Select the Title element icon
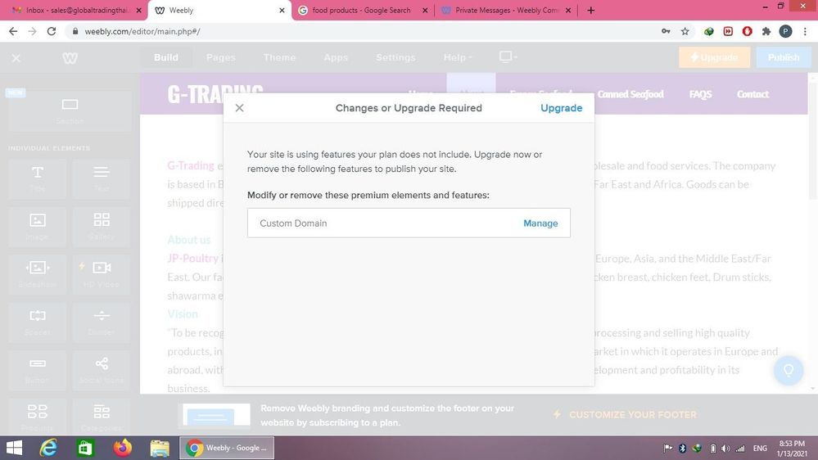Image resolution: width=818 pixels, height=460 pixels. tap(38, 177)
